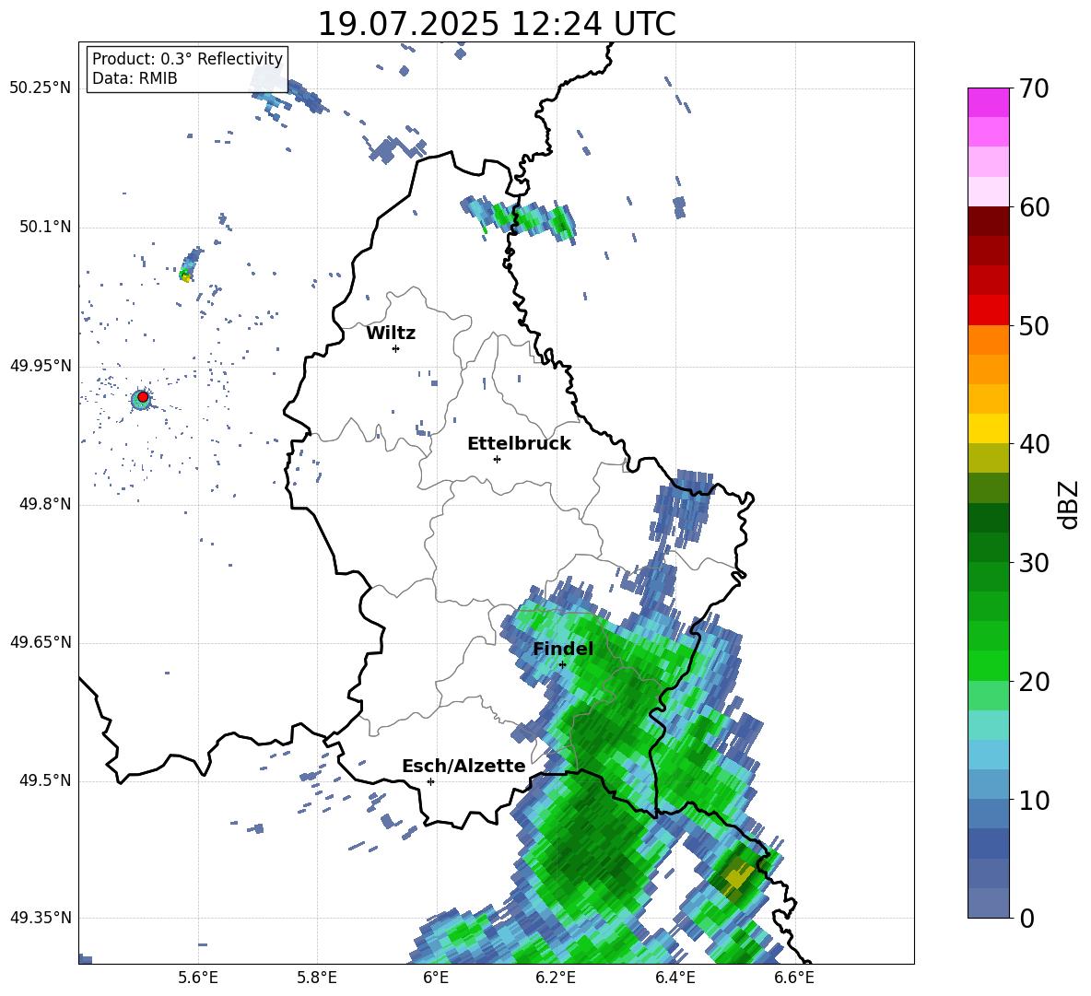Click the 5.6°E longitude label

point(197,978)
